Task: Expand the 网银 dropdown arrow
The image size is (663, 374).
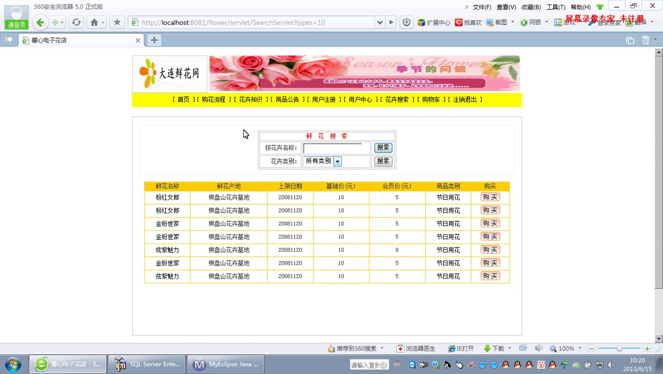Action: 547,22
